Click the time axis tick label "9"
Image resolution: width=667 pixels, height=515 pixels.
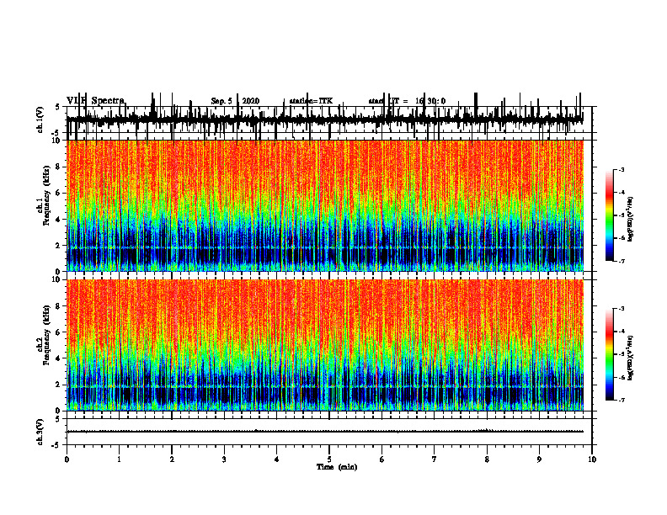539,459
